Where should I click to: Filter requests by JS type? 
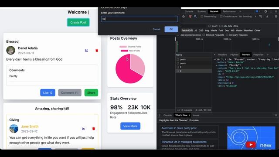point(196,31)
